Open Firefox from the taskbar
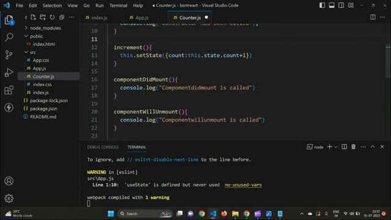 pos(224,213)
